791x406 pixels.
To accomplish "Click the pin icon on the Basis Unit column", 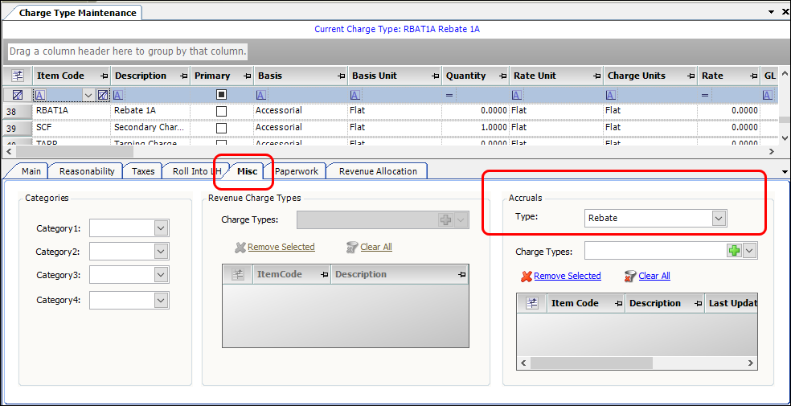I will click(x=434, y=76).
